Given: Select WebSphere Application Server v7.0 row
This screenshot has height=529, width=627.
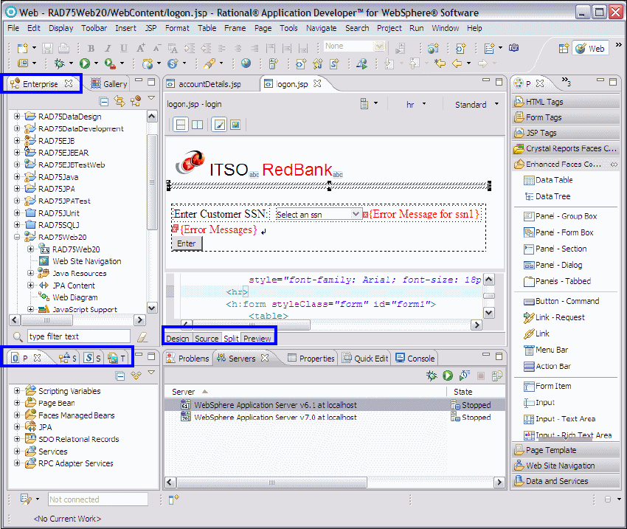Looking at the screenshot, I should [x=334, y=417].
